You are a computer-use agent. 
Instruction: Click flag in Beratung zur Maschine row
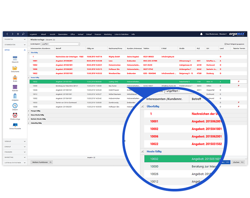pos(239,86)
